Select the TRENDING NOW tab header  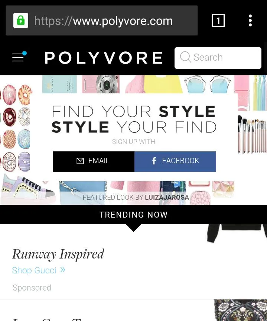(x=134, y=215)
